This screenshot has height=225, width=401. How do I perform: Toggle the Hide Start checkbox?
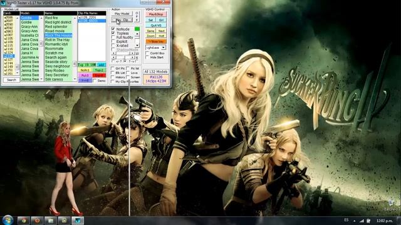(147, 57)
